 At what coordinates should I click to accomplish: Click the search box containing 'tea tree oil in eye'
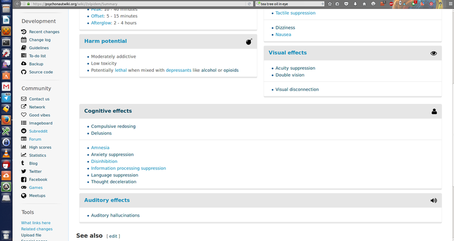(291, 4)
